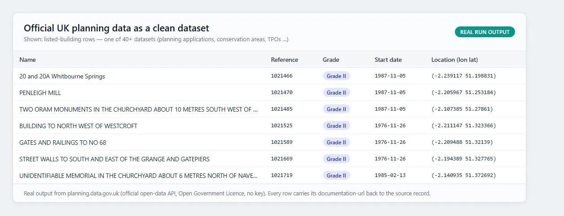Image resolution: width=564 pixels, height=216 pixels.
Task: Click start date for BUILDING TO NORTH WEST OF WESTCROFT
Action: click(390, 126)
